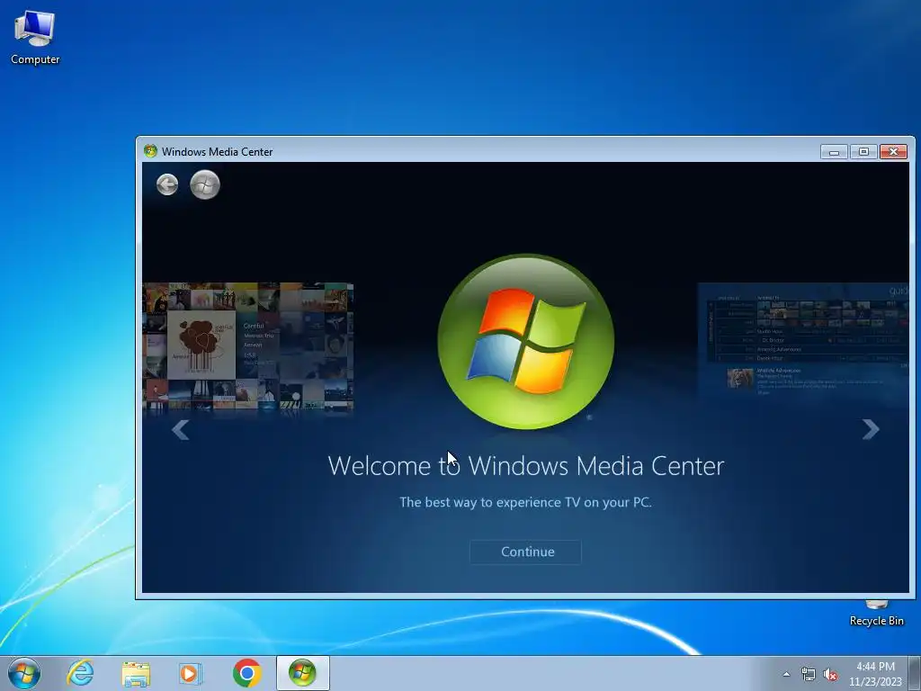Image resolution: width=921 pixels, height=691 pixels.
Task: Select the TV guide preview thumbnail
Action: (x=803, y=342)
